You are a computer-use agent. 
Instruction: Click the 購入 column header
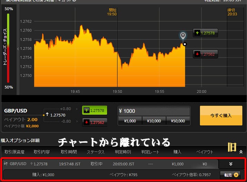tap(177, 152)
